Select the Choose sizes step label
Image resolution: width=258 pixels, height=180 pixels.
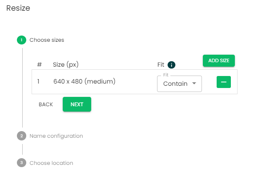click(47, 40)
